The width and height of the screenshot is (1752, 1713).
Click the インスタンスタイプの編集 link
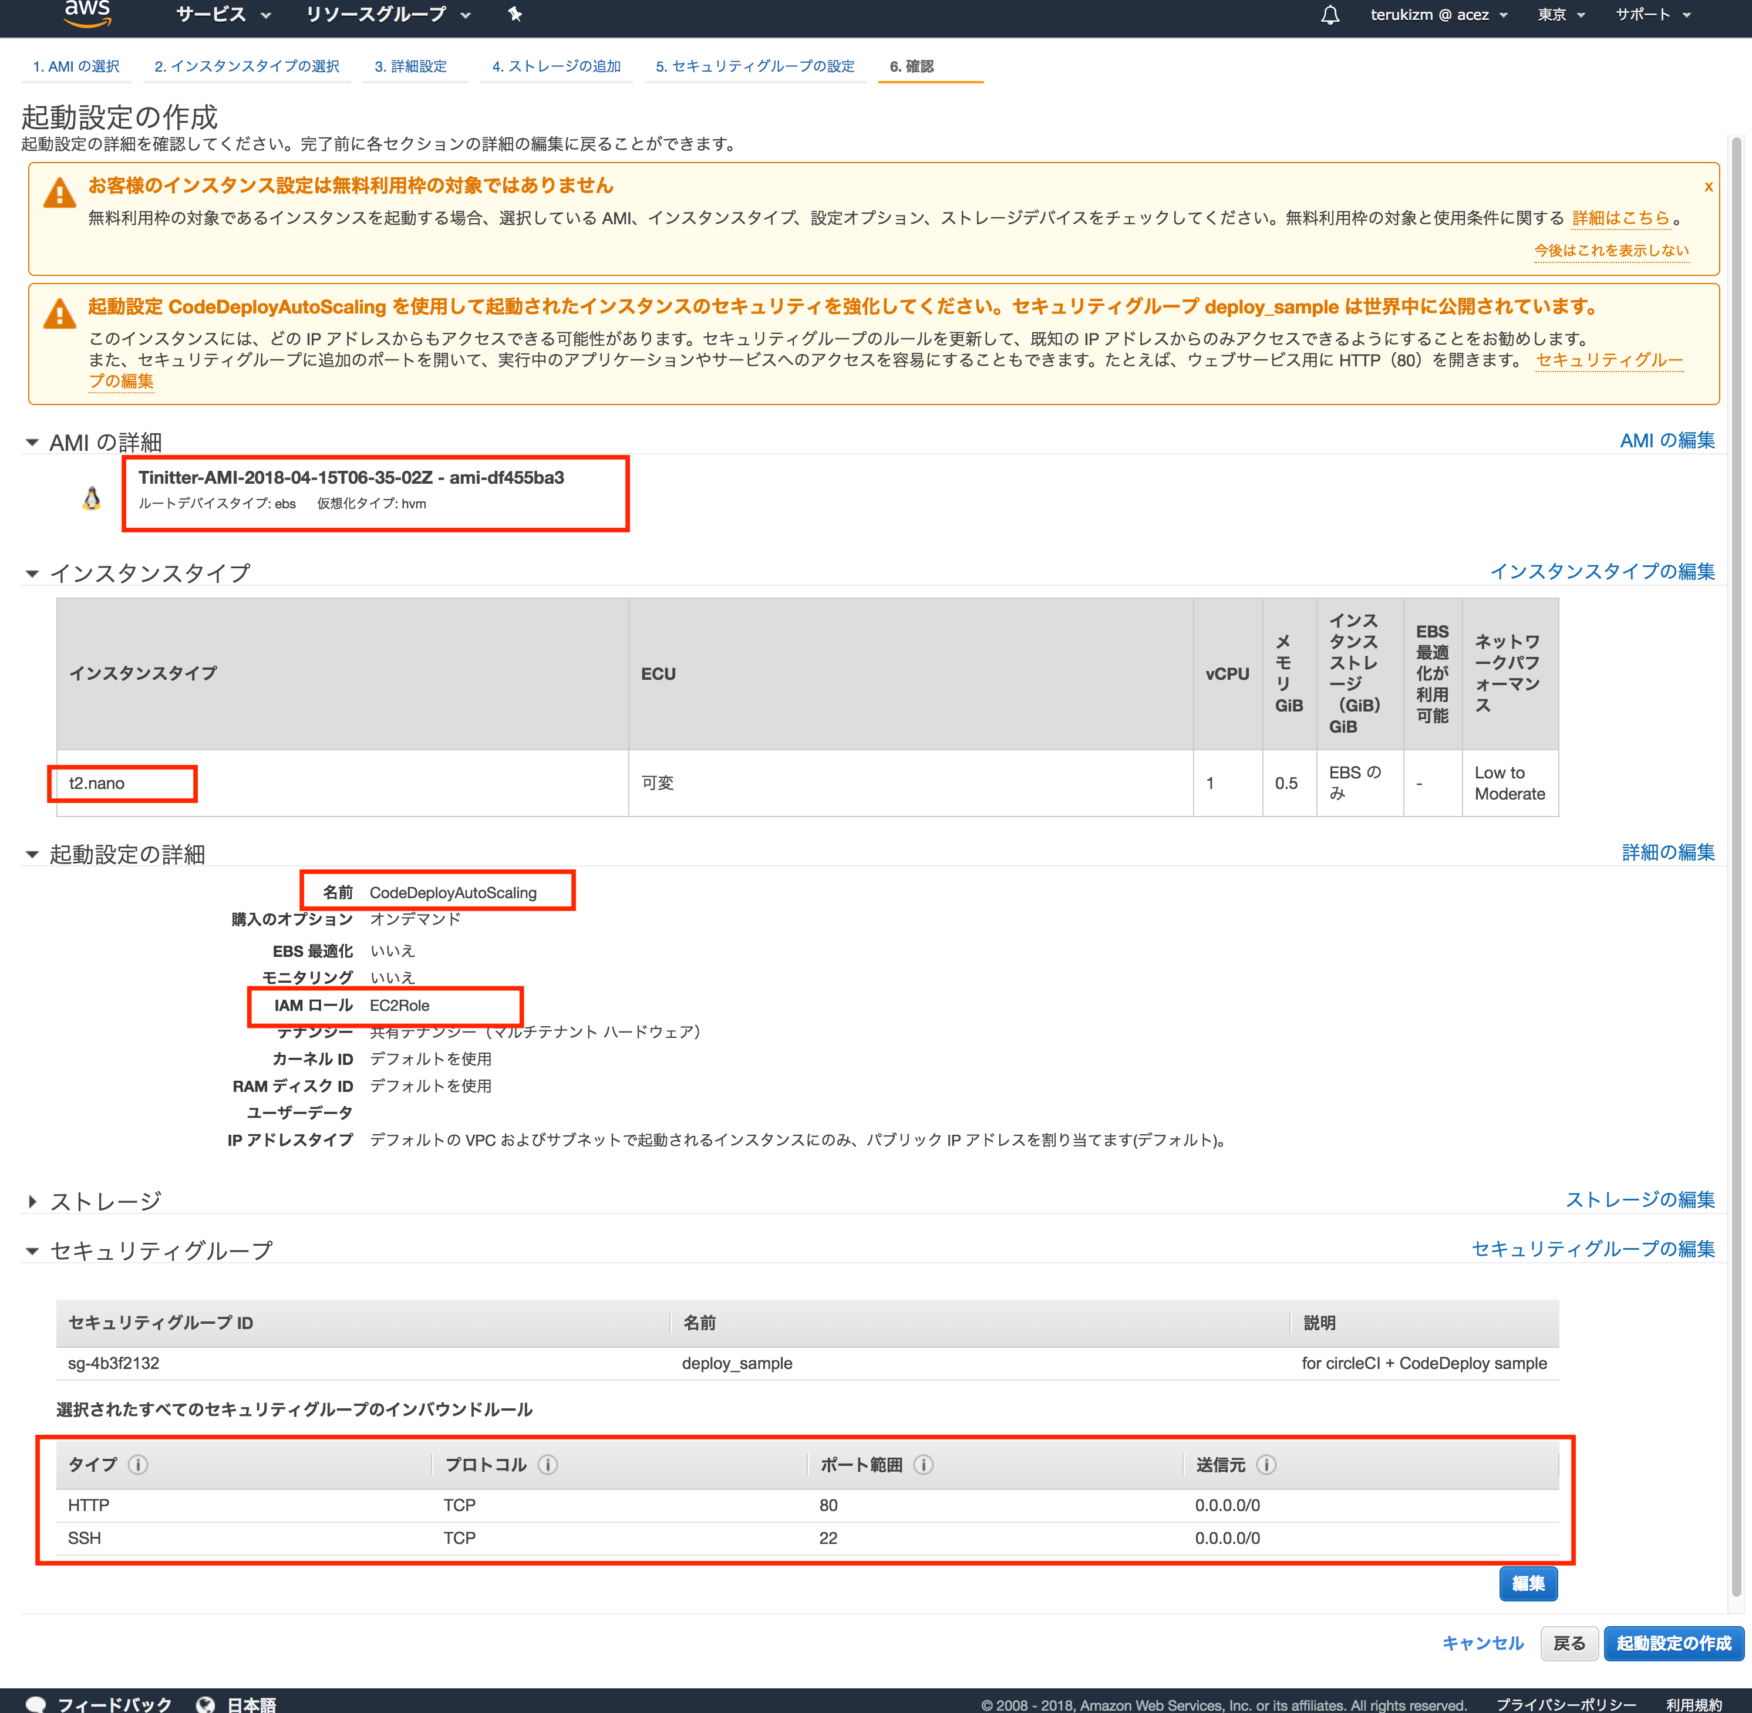(x=1602, y=571)
